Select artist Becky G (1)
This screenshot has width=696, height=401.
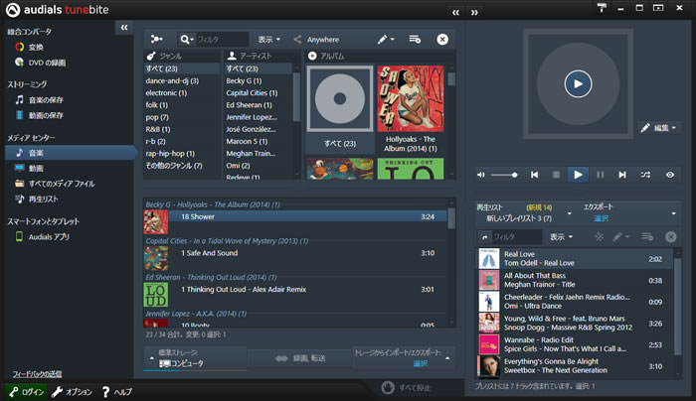244,80
